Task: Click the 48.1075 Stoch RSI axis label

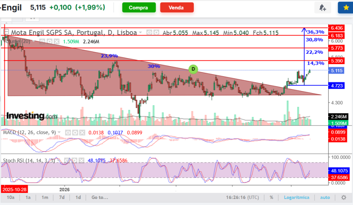Action: pyautogui.click(x=339, y=170)
